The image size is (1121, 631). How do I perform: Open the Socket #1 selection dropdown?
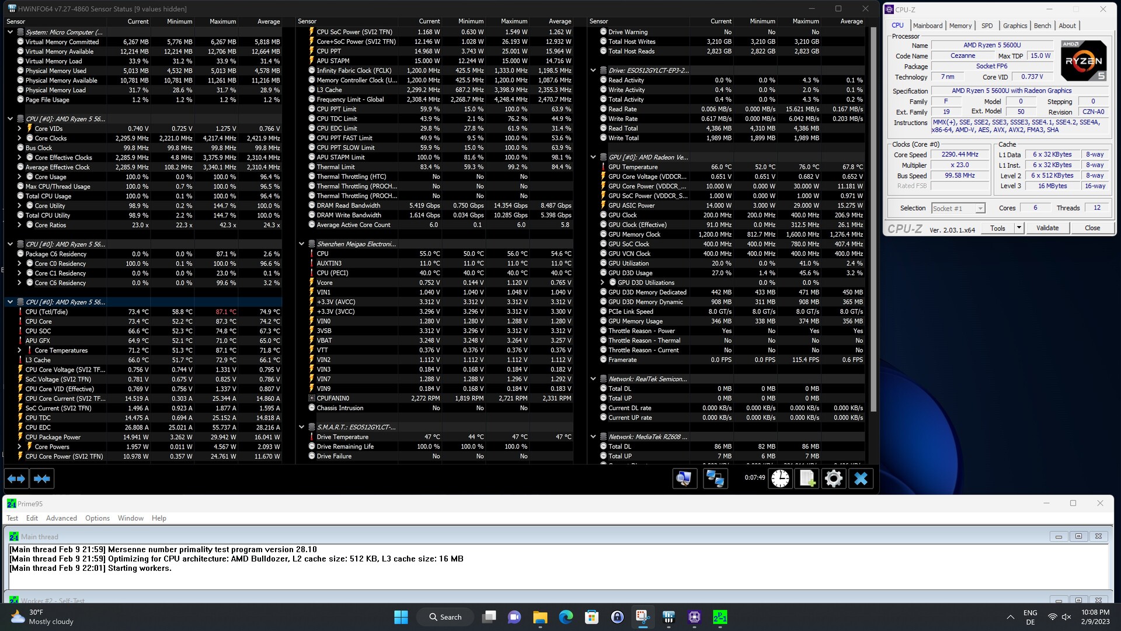980,209
